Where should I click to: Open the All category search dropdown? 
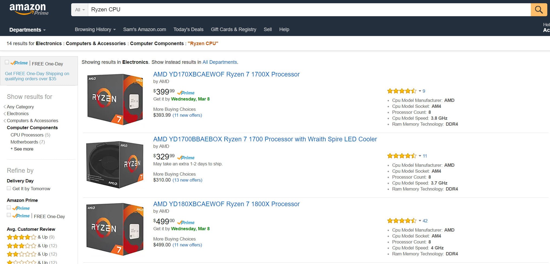coord(80,10)
